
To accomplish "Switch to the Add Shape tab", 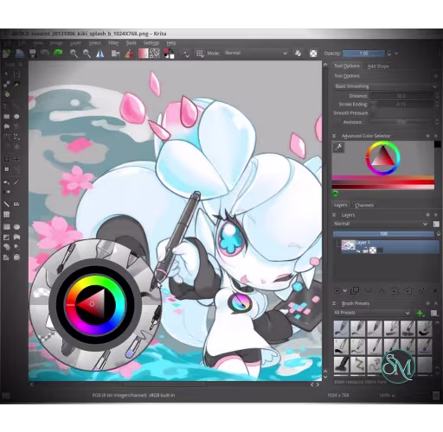I will point(378,67).
